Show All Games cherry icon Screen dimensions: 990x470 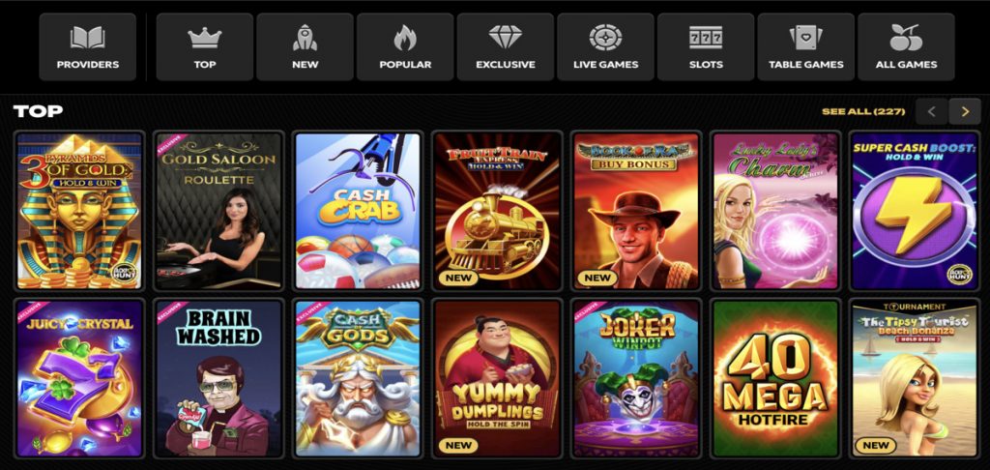906,46
